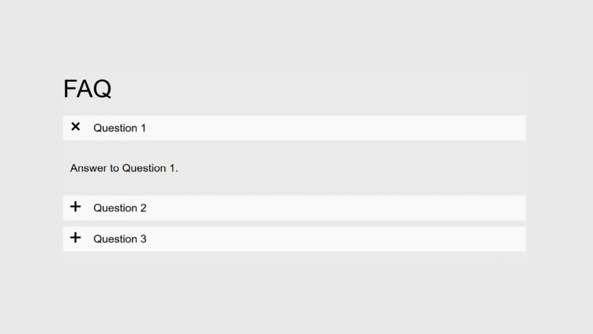Image resolution: width=593 pixels, height=334 pixels.
Task: Select the text reading Answer to Question 1
Action: tap(124, 168)
